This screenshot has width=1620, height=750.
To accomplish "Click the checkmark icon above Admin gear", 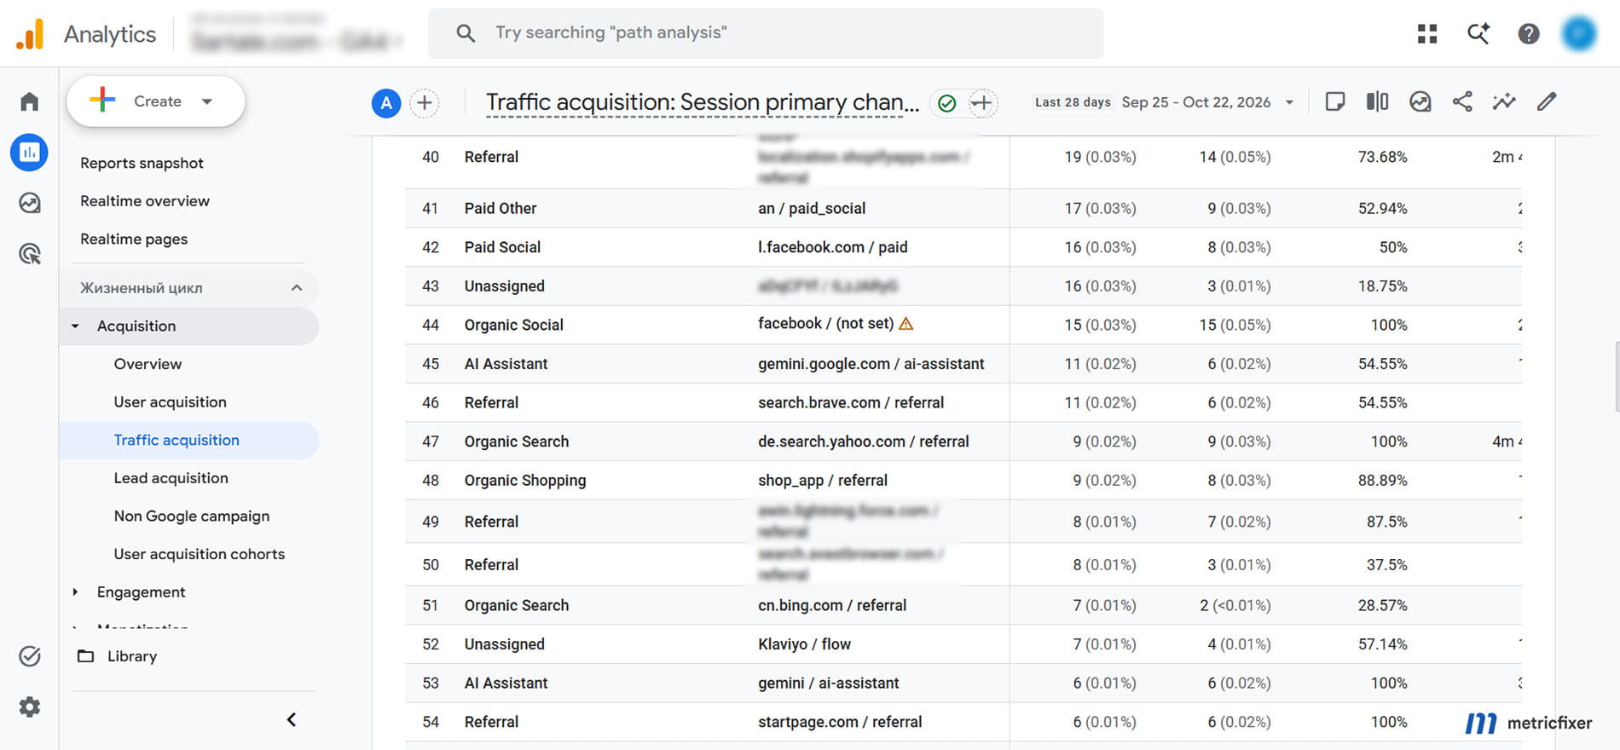I will (x=30, y=655).
